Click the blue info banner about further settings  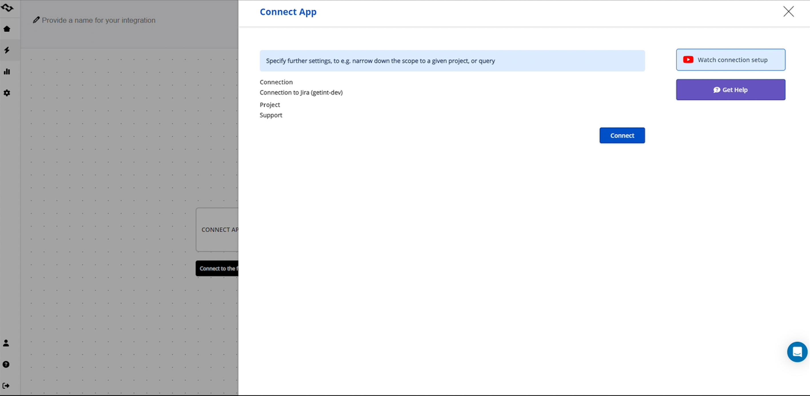(x=452, y=61)
